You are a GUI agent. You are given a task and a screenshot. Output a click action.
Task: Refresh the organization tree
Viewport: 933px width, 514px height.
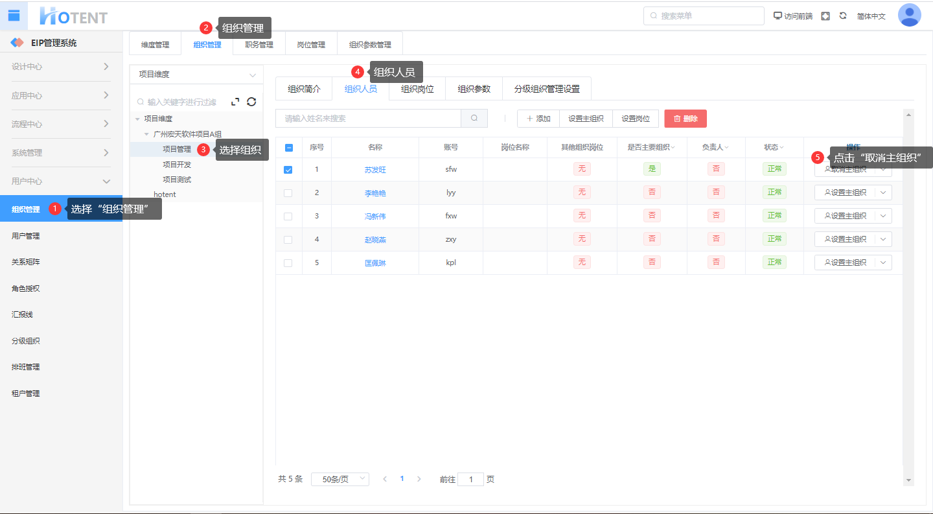[252, 102]
